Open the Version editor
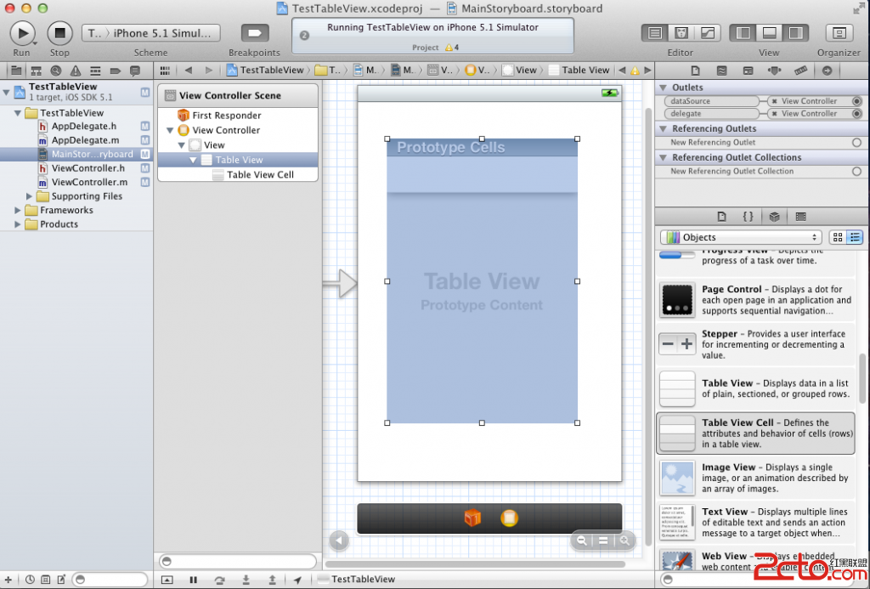Viewport: 870px width, 589px height. pyautogui.click(x=707, y=33)
